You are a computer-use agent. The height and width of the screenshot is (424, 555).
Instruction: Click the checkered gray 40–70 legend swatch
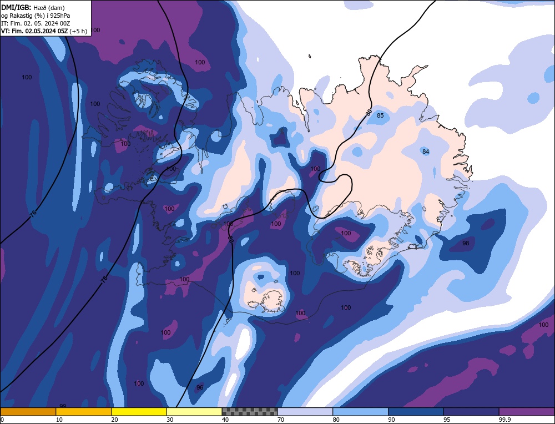[250, 412]
